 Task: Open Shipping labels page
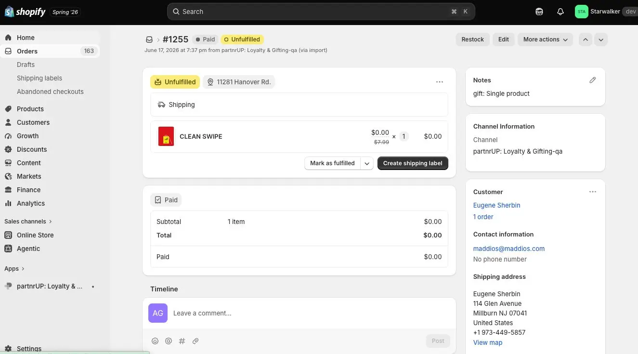pyautogui.click(x=39, y=78)
